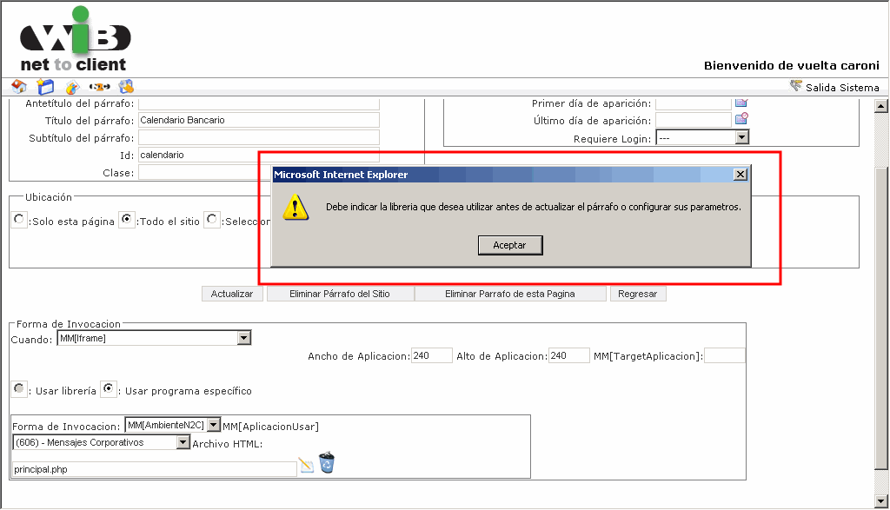Viewport: 890px width, 510px height.
Task: Open calendar for Último día de aparición
Action: click(x=741, y=118)
